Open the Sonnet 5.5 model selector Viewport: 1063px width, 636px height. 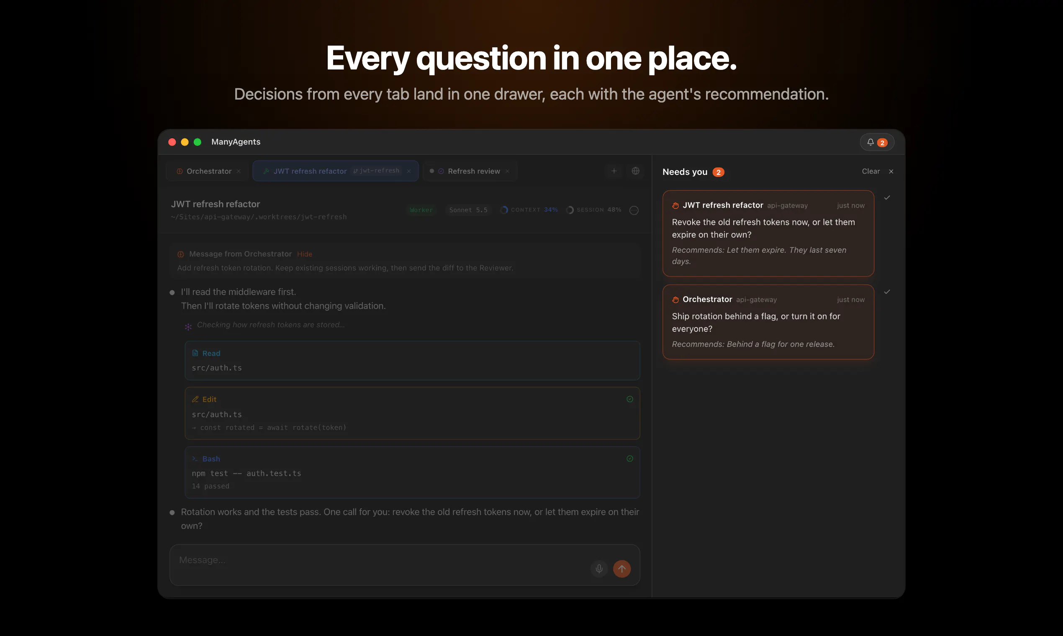coord(468,210)
